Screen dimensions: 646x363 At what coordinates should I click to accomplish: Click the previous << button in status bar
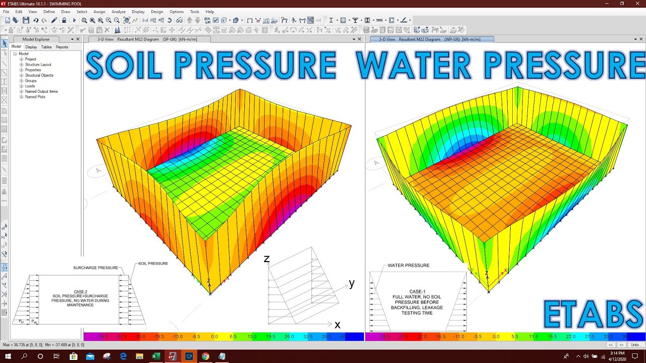click(x=611, y=345)
